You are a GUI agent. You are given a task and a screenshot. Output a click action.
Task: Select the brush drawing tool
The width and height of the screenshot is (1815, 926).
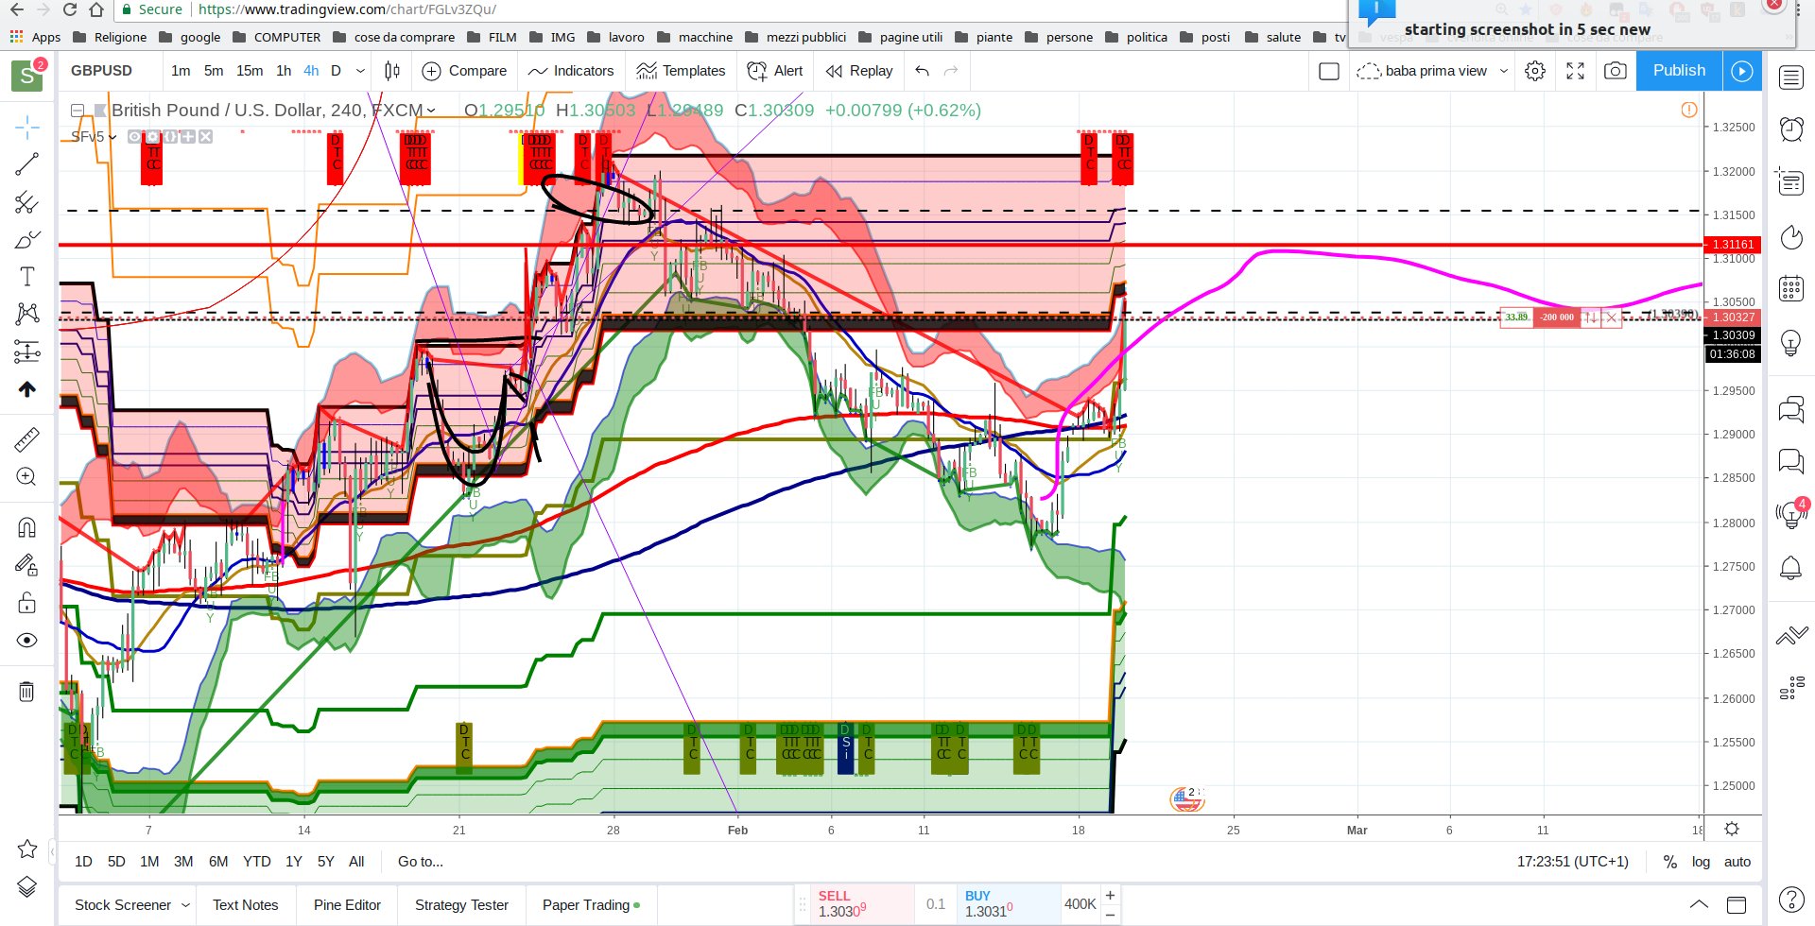tap(27, 239)
